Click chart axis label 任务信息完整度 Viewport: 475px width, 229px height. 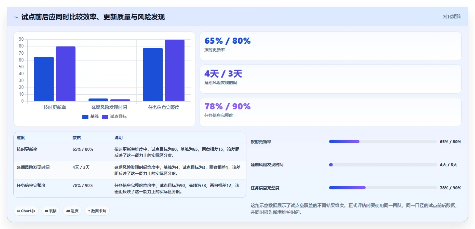click(x=164, y=107)
